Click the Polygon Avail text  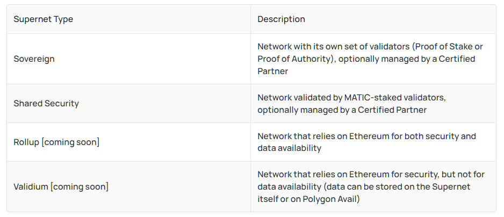[x=330, y=199]
